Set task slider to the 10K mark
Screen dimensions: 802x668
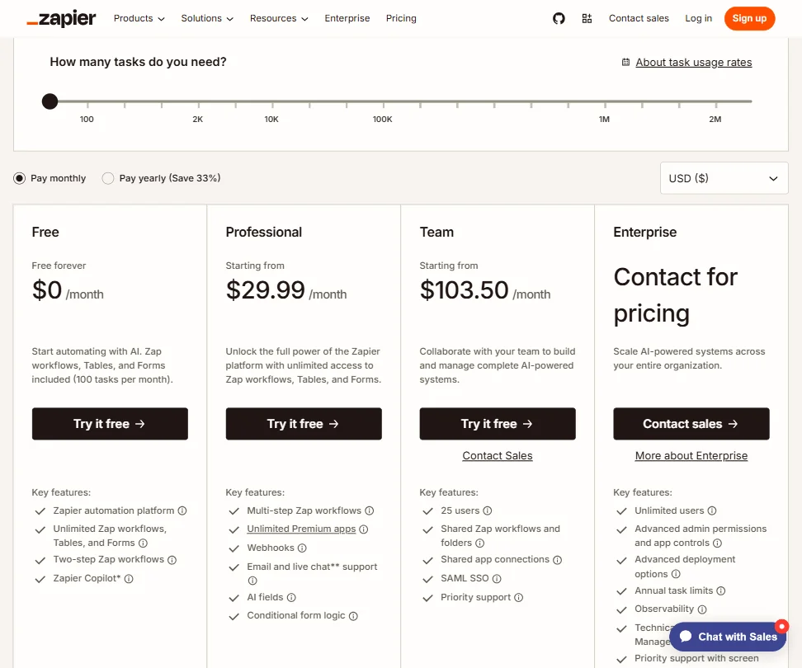[x=272, y=101]
